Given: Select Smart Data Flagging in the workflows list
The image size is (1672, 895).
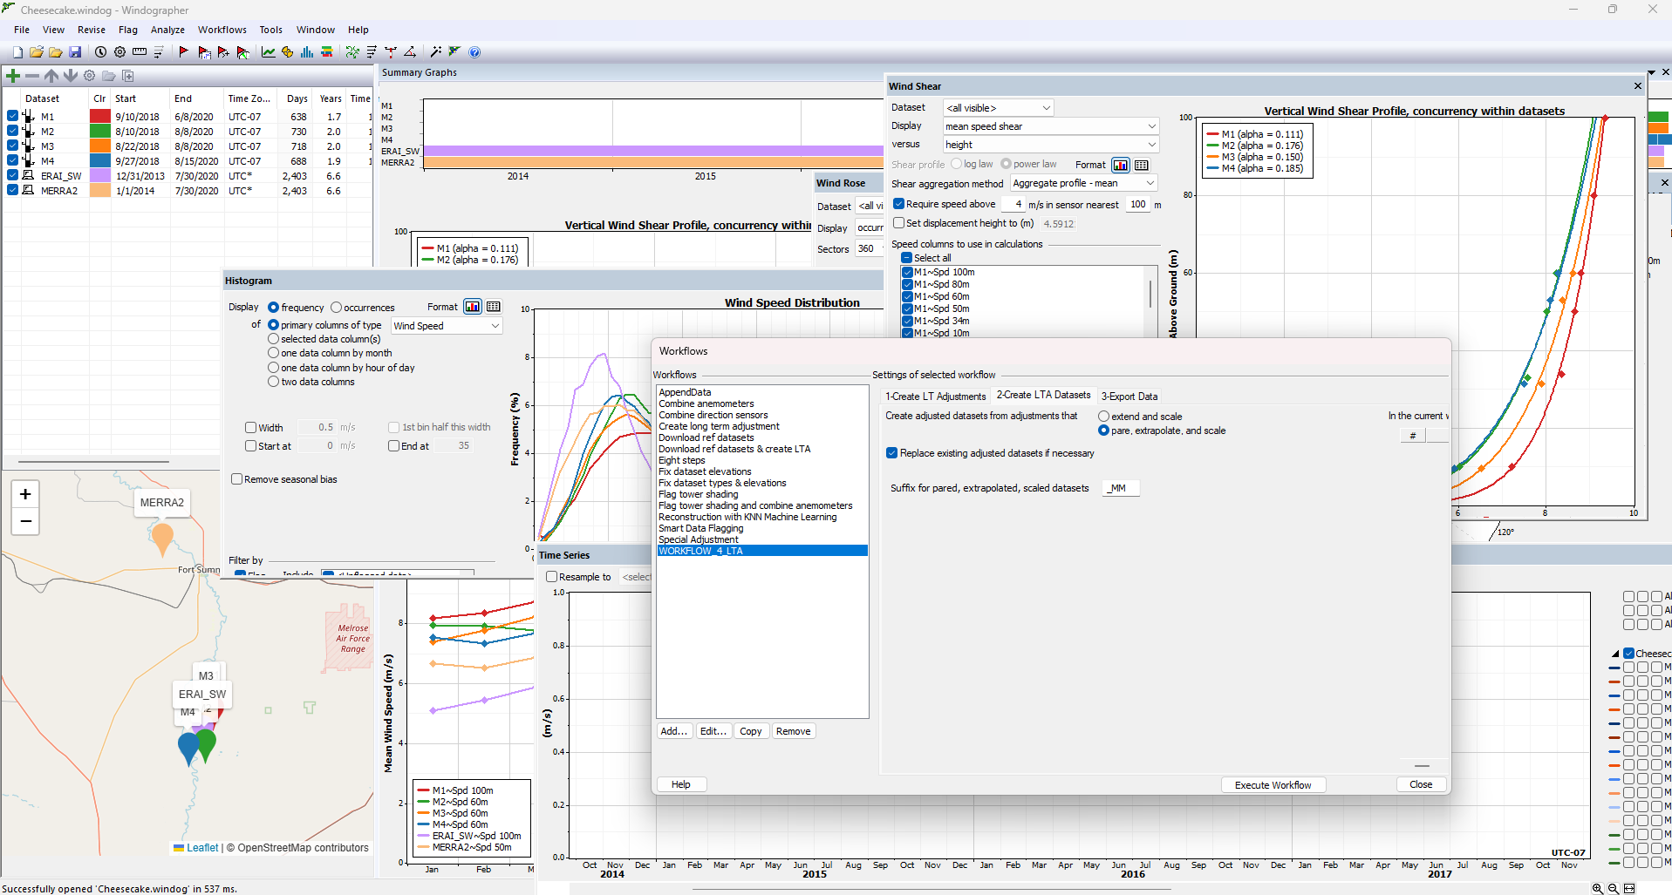Looking at the screenshot, I should 701,528.
